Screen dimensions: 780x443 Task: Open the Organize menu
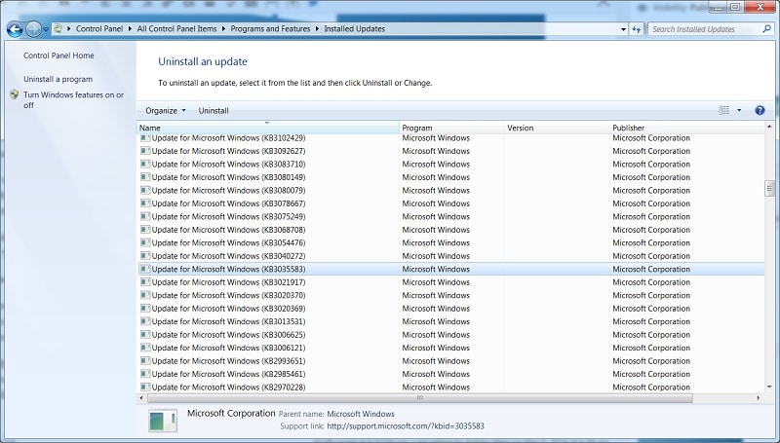(166, 111)
